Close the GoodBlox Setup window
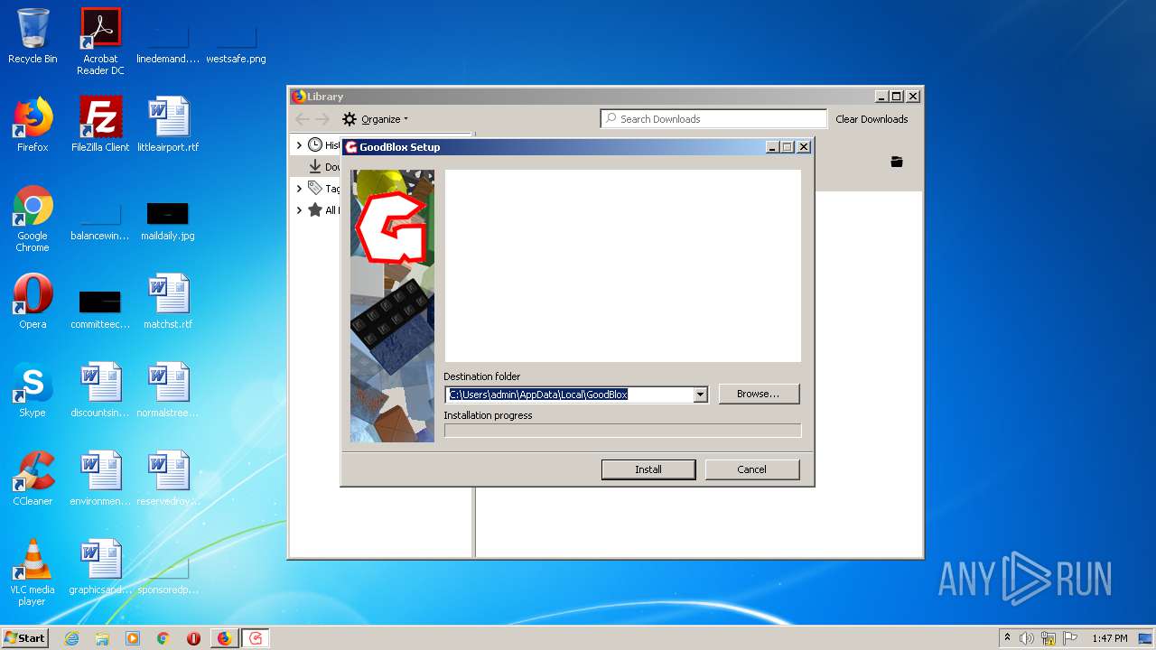The image size is (1156, 650). [x=804, y=147]
